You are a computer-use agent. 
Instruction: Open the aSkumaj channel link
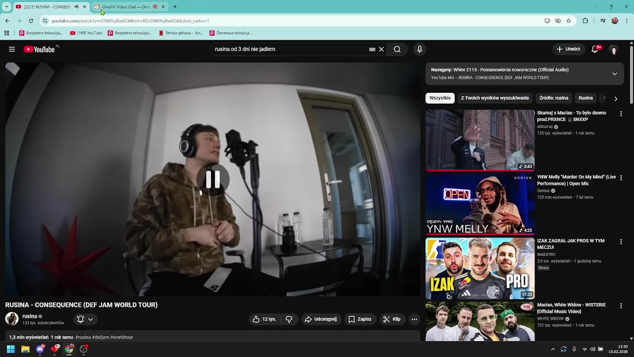tap(545, 126)
